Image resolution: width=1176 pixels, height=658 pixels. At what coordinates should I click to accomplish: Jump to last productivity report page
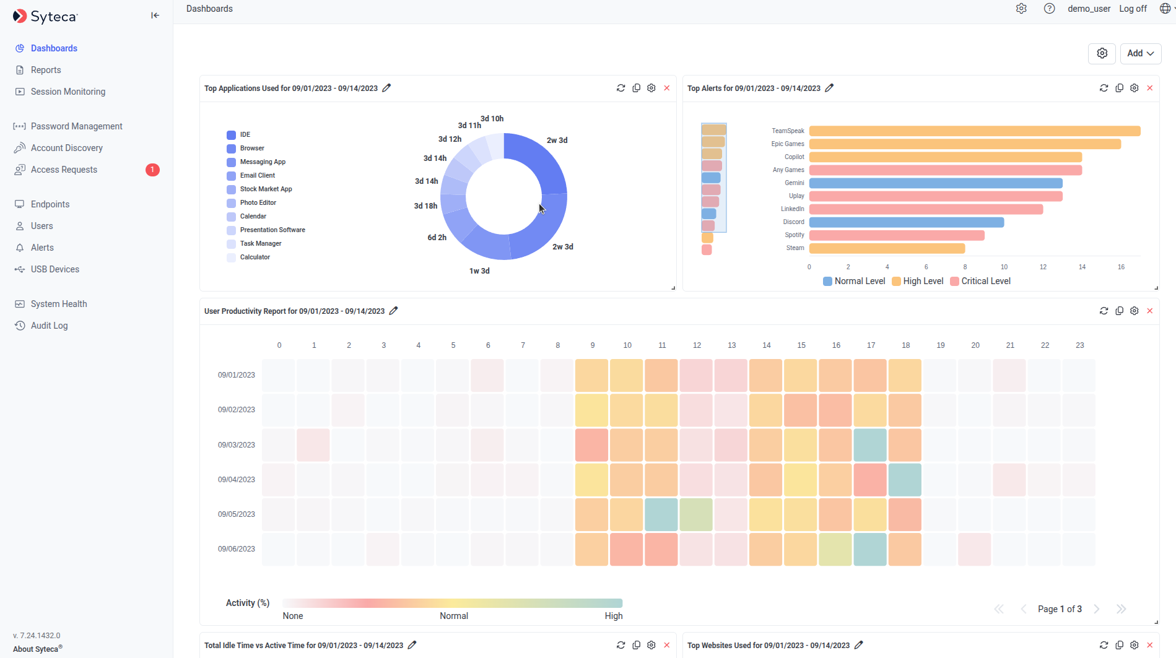pos(1121,609)
